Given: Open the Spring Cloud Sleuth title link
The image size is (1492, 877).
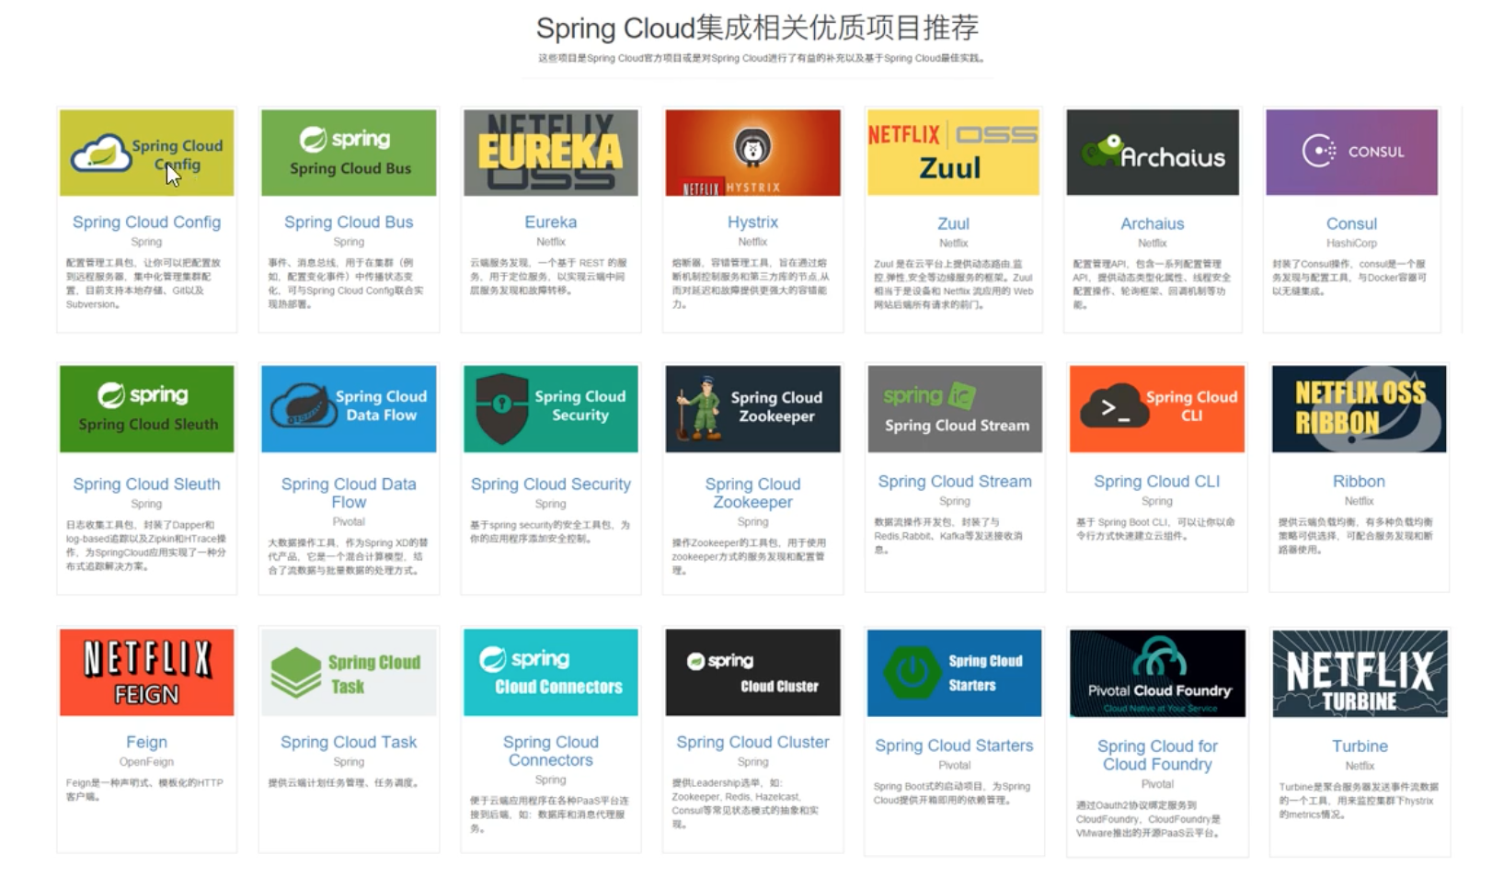Looking at the screenshot, I should click(x=146, y=484).
